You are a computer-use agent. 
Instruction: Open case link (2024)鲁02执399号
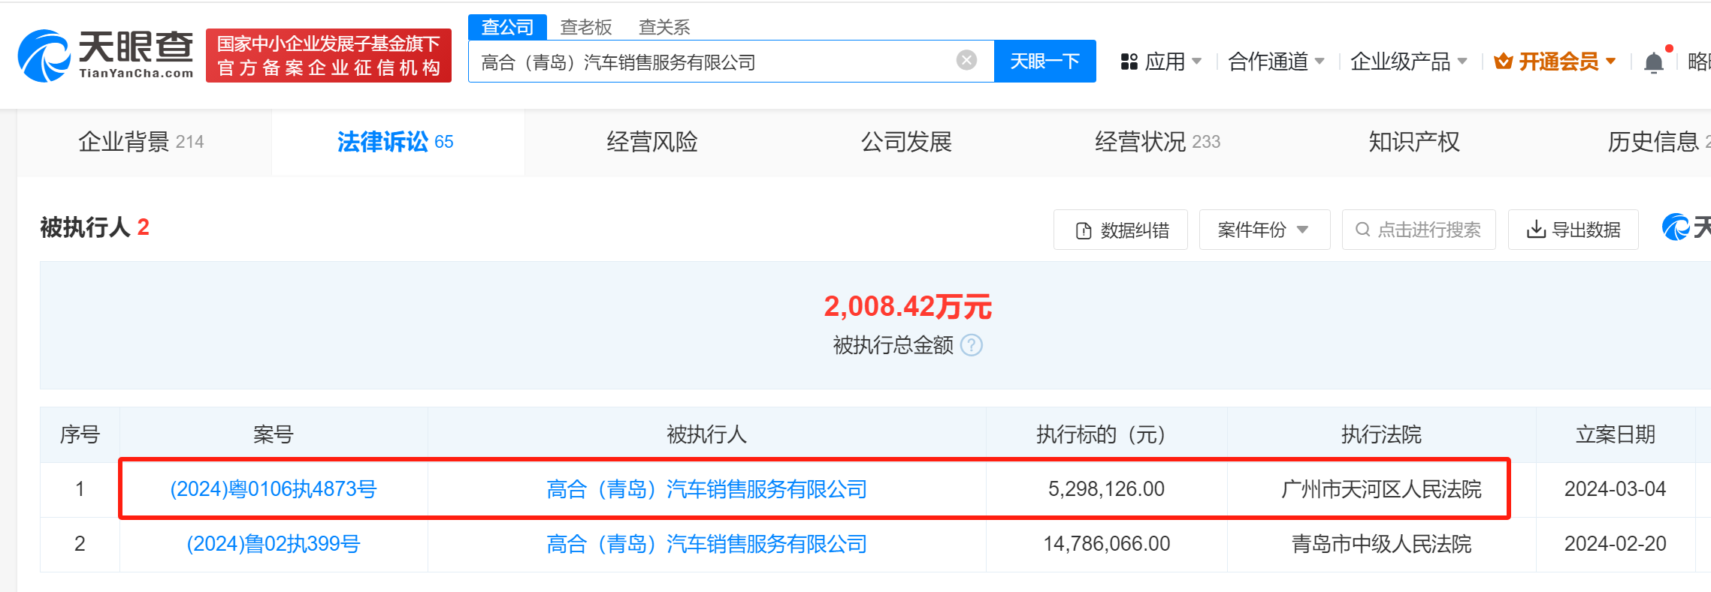(x=274, y=544)
